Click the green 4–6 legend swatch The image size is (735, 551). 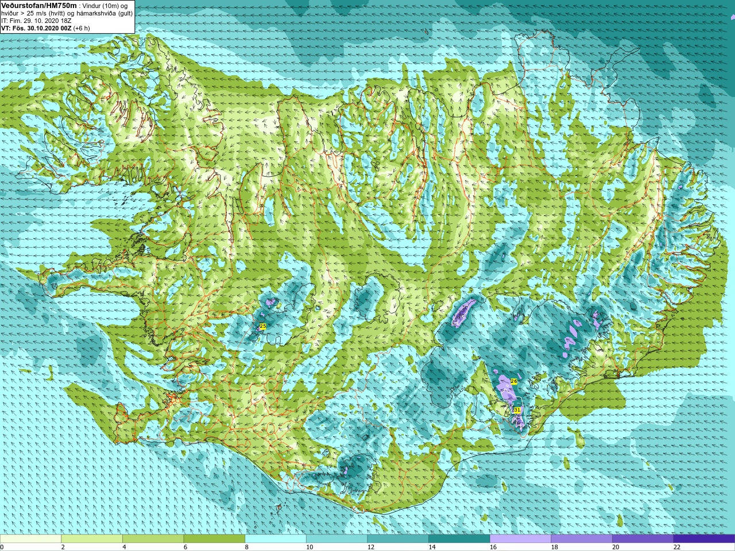tap(153, 539)
